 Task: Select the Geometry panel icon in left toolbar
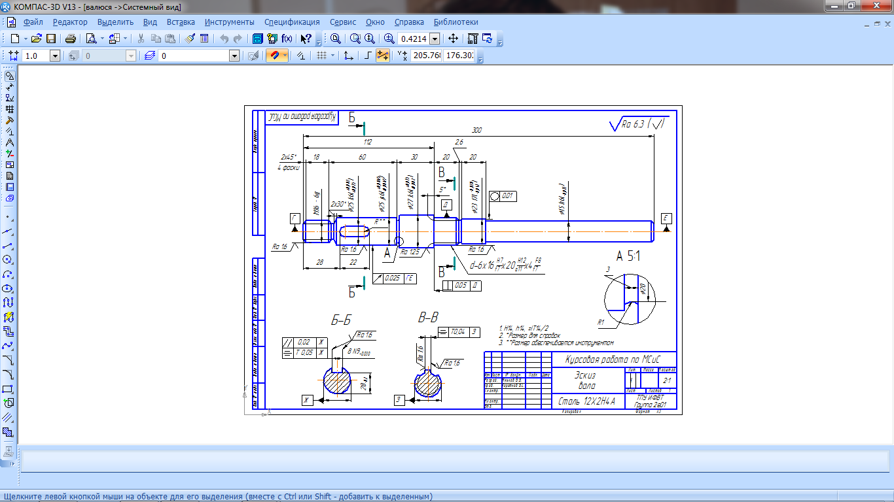tap(10, 76)
